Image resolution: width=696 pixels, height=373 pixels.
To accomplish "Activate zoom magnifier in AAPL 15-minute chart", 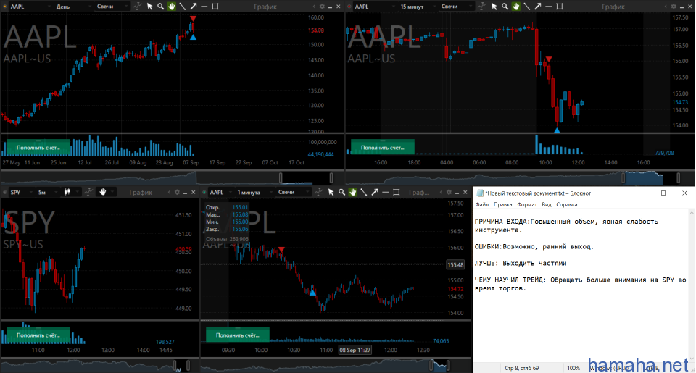I will tap(505, 7).
